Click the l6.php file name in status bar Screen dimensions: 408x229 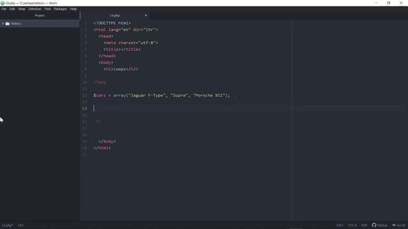pyautogui.click(x=8, y=225)
